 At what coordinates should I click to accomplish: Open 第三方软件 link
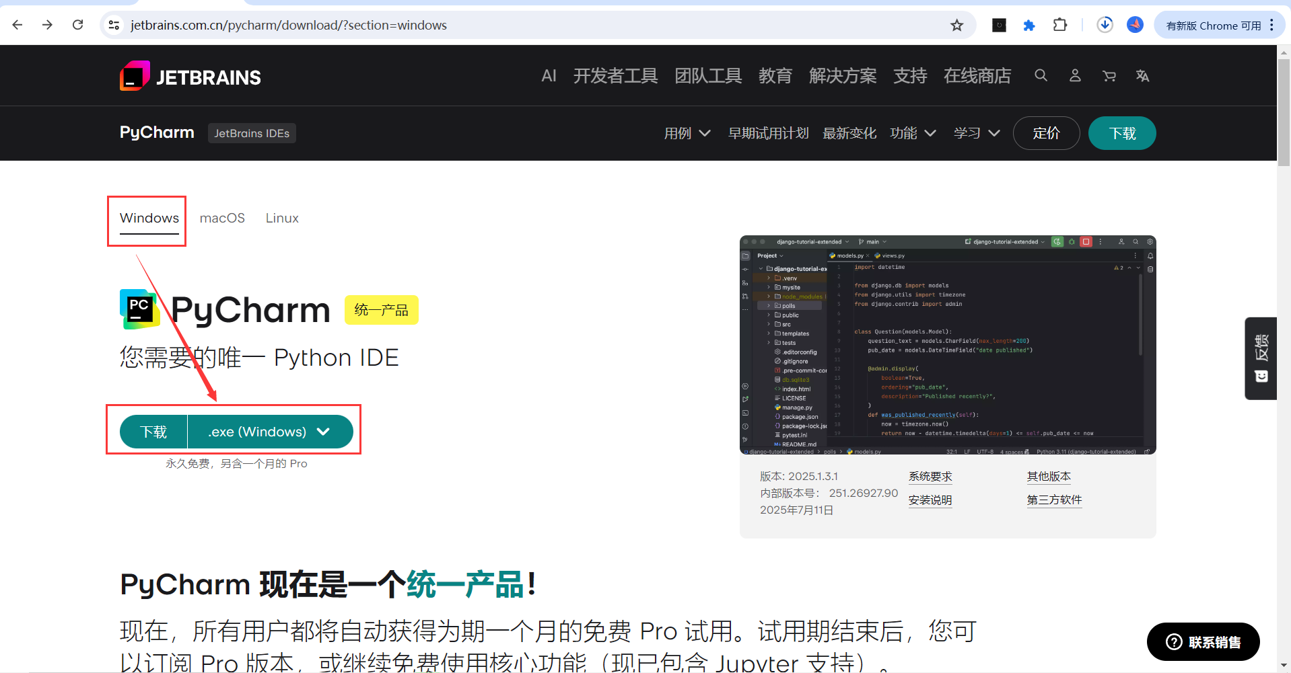pyautogui.click(x=1054, y=500)
